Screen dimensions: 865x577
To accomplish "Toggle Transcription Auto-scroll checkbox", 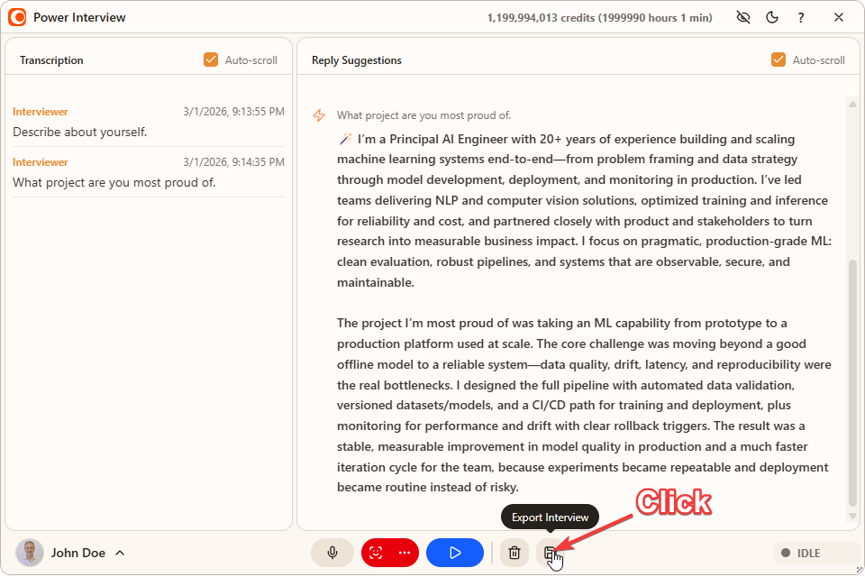I will pos(211,60).
